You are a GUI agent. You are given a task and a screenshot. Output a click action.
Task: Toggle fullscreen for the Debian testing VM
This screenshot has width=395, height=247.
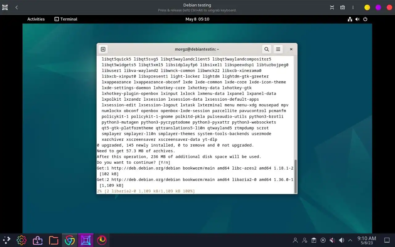[x=332, y=7]
